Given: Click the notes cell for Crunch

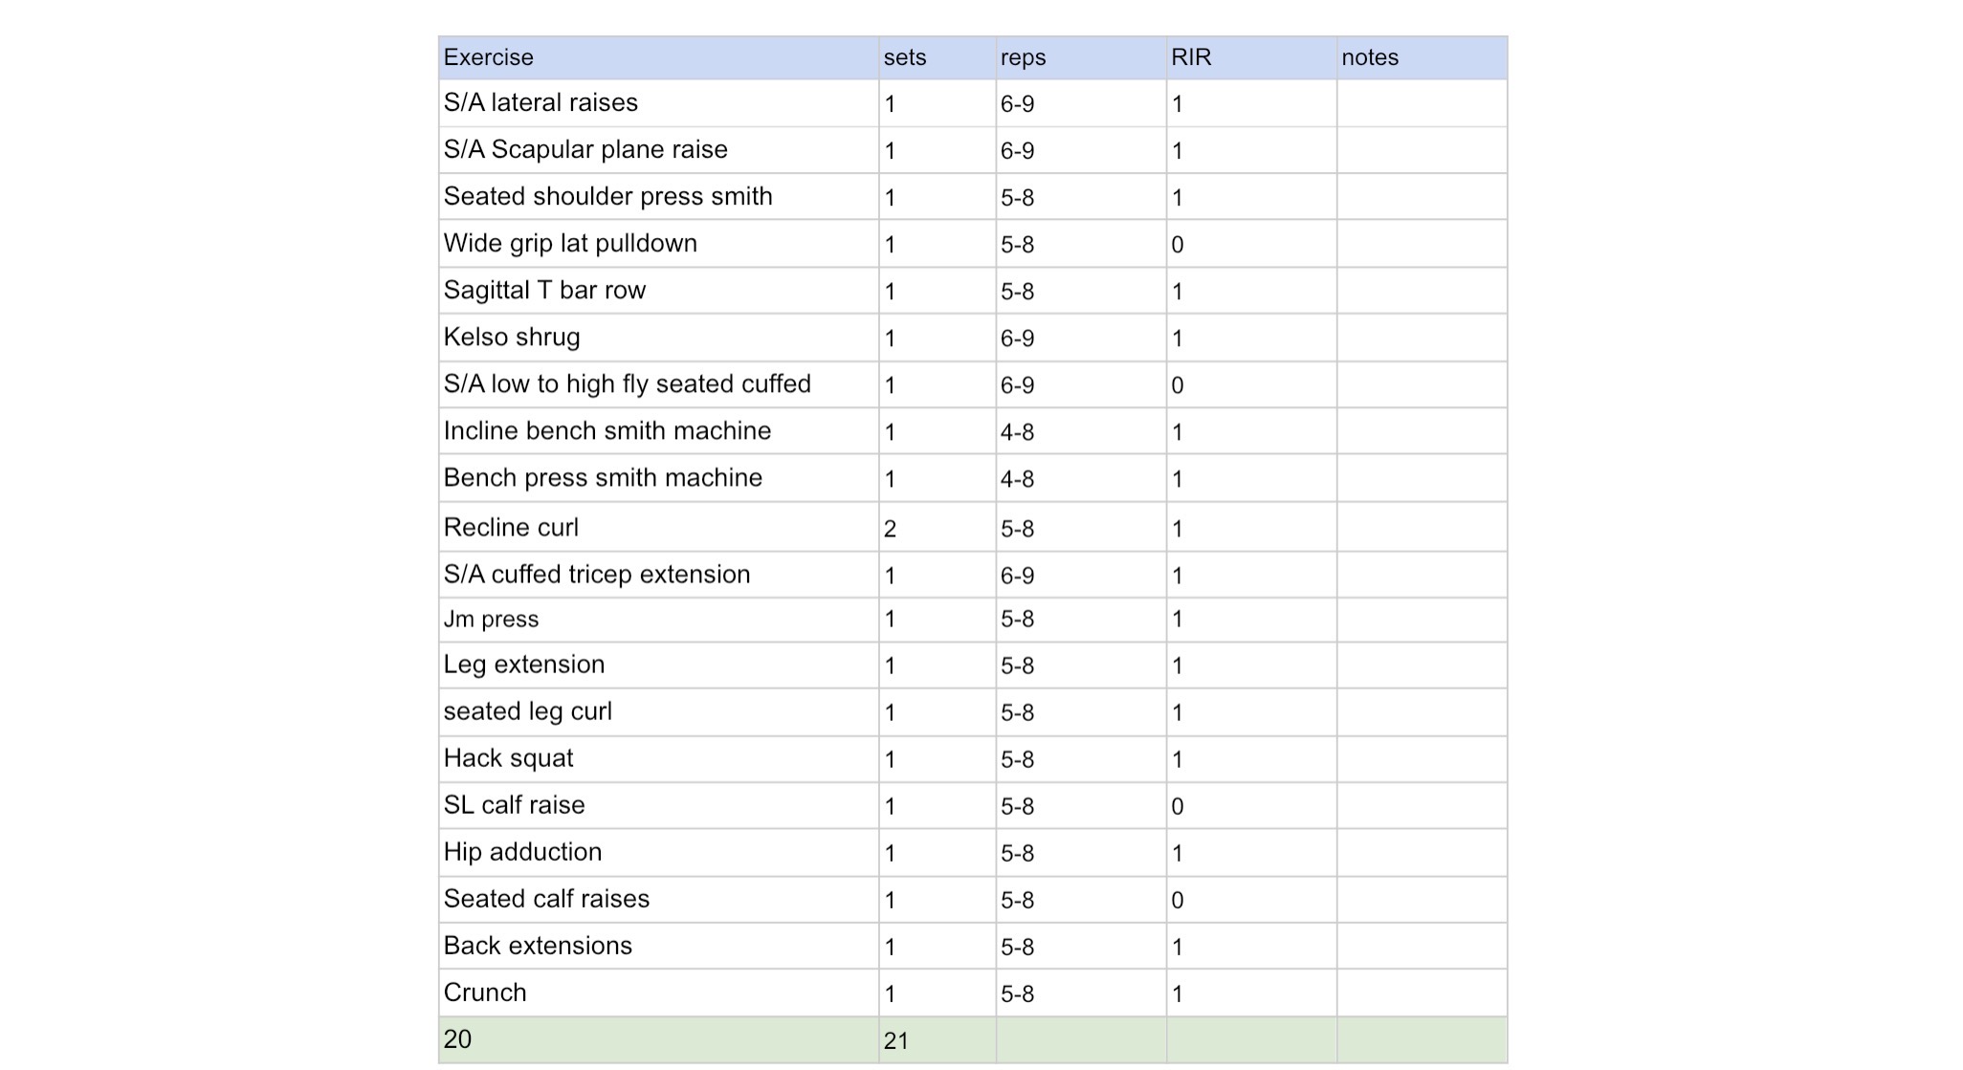Looking at the screenshot, I should [1422, 994].
